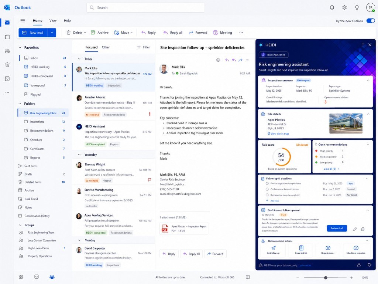Click the Apex Plastics building thumbnail
Viewport: 378px width, 284px height.
point(346,124)
